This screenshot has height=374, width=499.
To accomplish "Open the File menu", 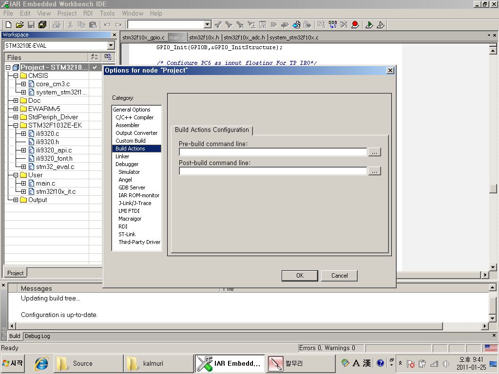I will tap(8, 13).
